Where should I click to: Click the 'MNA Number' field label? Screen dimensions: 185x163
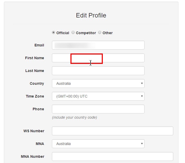click(33, 156)
